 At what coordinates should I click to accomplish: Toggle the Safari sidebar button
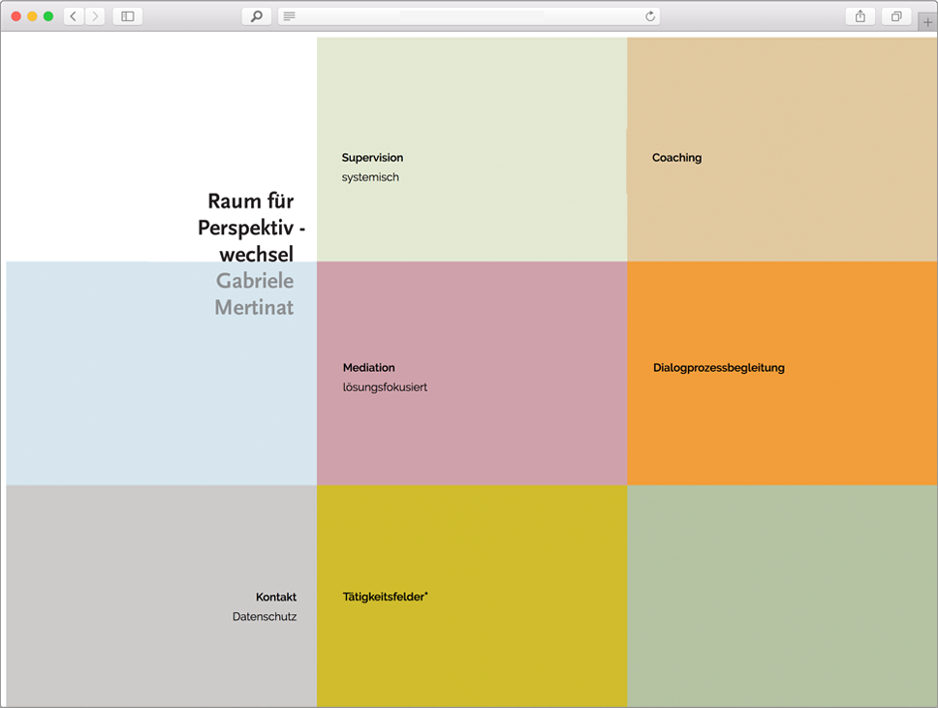(127, 16)
